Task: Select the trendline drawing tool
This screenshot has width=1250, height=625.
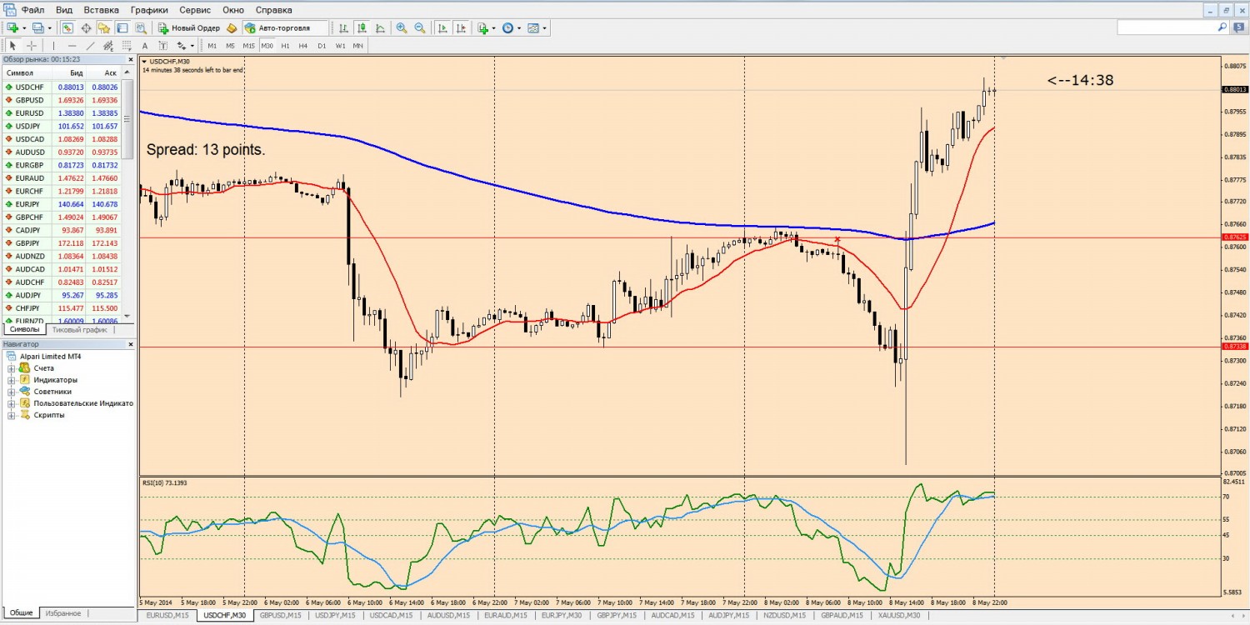Action: pyautogui.click(x=90, y=46)
